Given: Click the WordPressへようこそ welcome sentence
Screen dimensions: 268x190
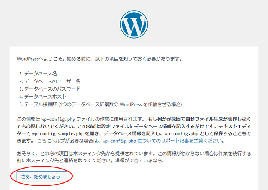Looking at the screenshot, I should (99, 60).
